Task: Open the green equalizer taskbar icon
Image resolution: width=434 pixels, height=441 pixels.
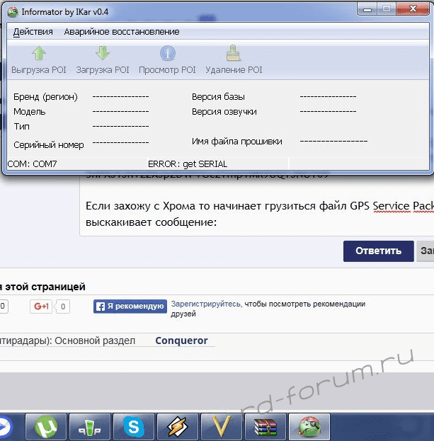Action: (x=90, y=427)
